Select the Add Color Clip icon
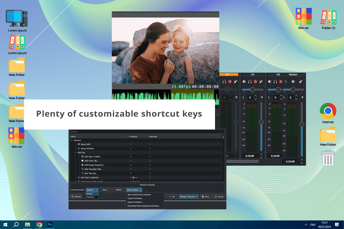The height and width of the screenshot is (229, 344). click(x=82, y=161)
